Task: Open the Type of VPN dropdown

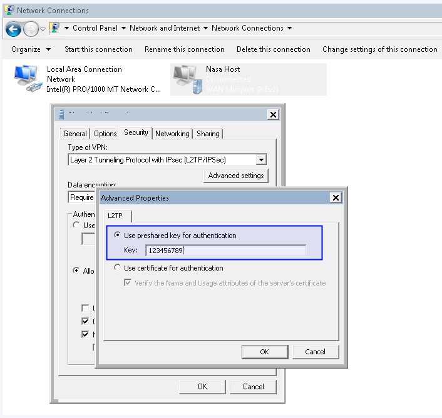Action: coord(261,160)
